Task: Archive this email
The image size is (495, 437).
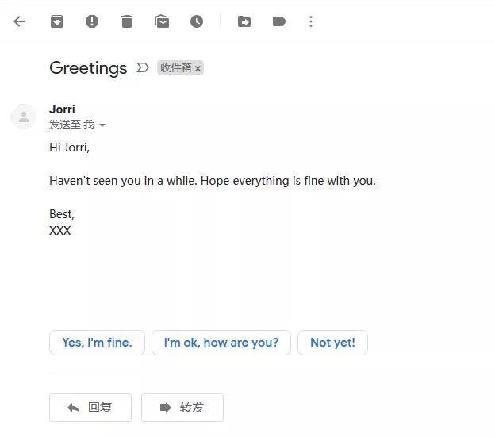Action: (57, 21)
